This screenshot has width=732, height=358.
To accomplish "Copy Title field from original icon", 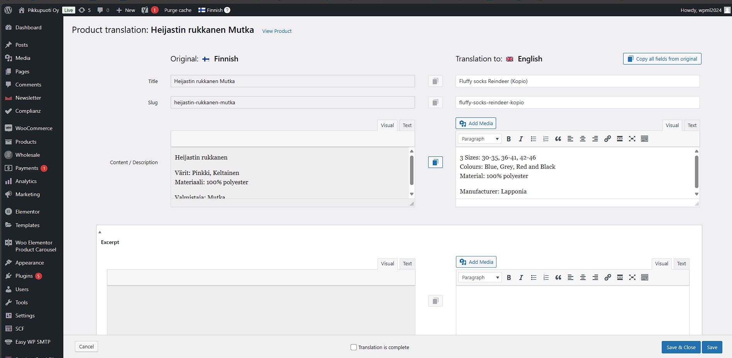I will [x=435, y=81].
